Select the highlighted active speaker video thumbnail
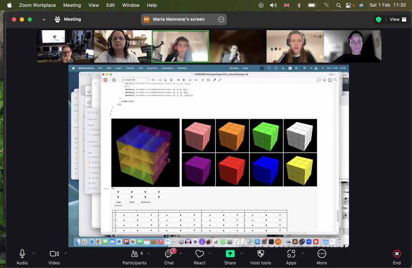The width and height of the screenshot is (412, 268). point(180,46)
